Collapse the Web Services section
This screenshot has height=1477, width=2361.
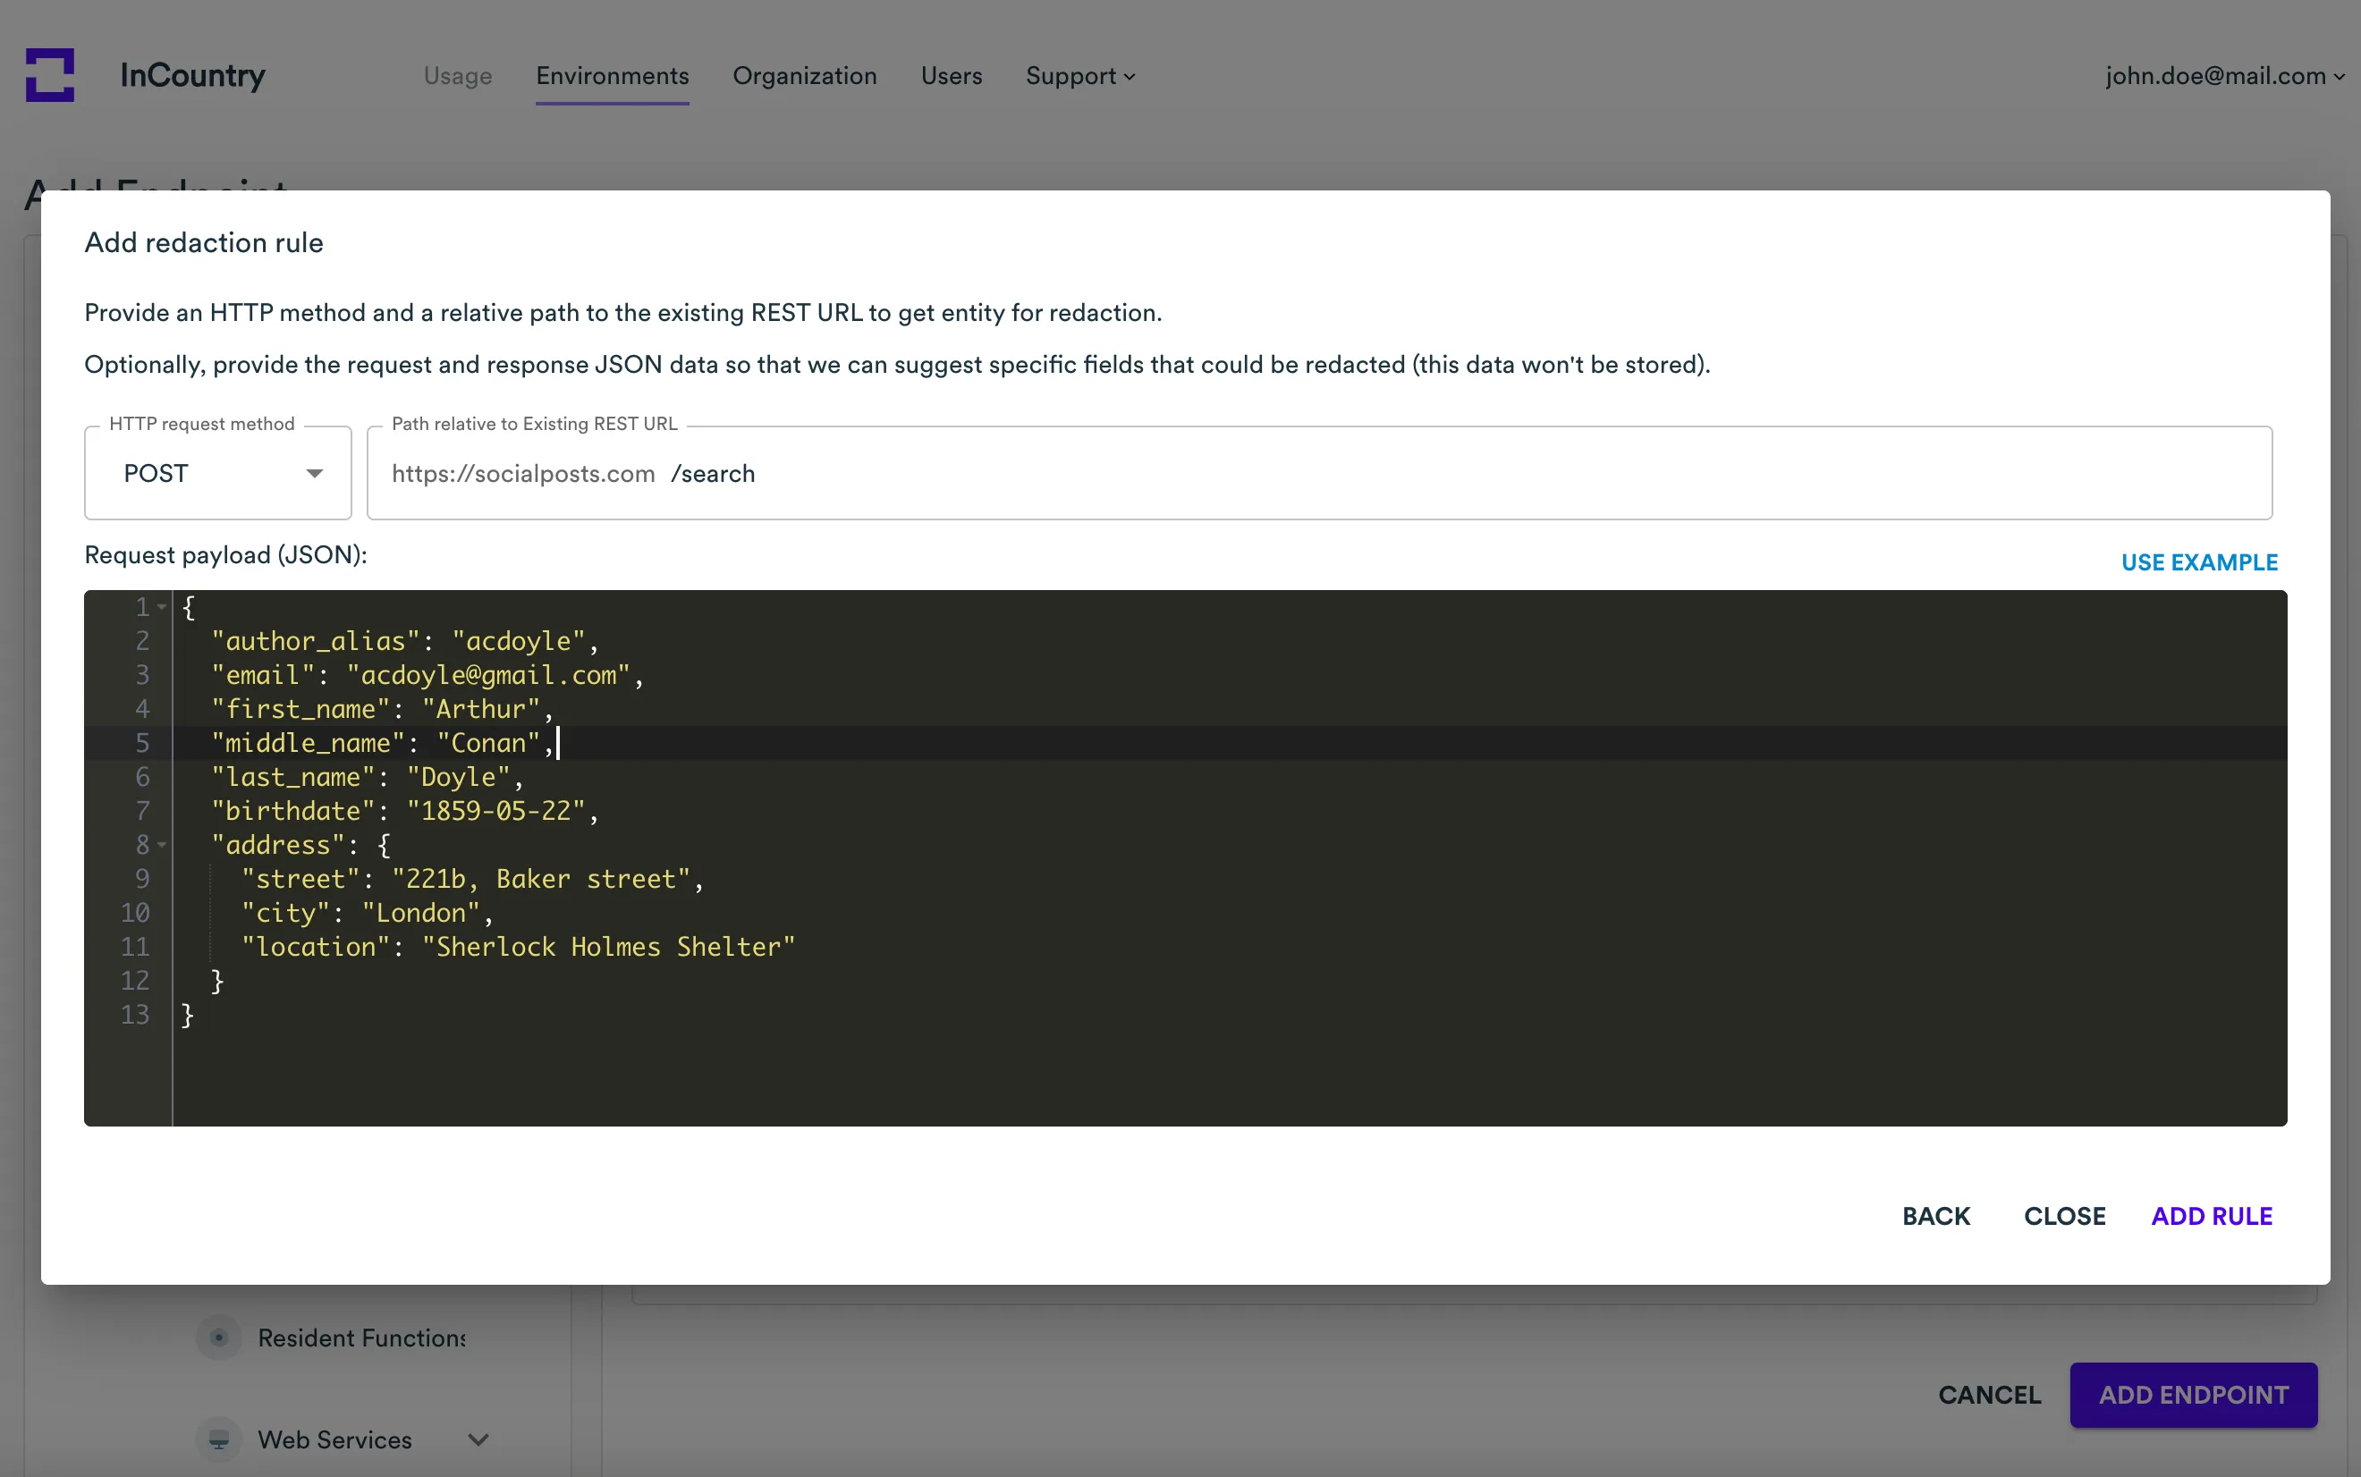pos(478,1439)
